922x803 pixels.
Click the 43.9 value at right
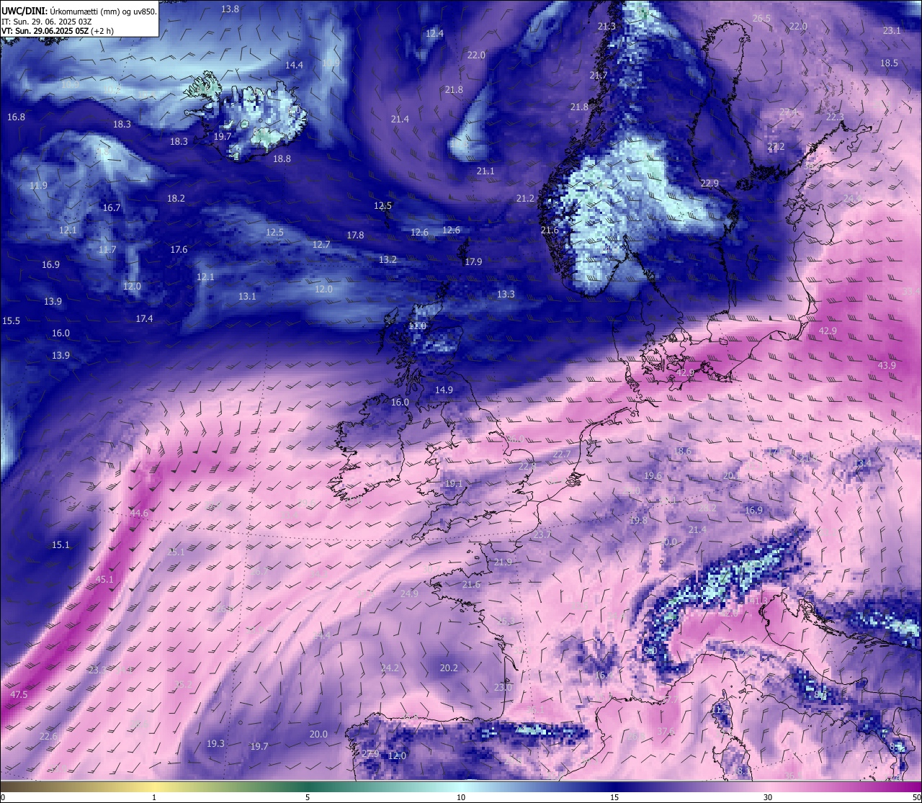(887, 366)
